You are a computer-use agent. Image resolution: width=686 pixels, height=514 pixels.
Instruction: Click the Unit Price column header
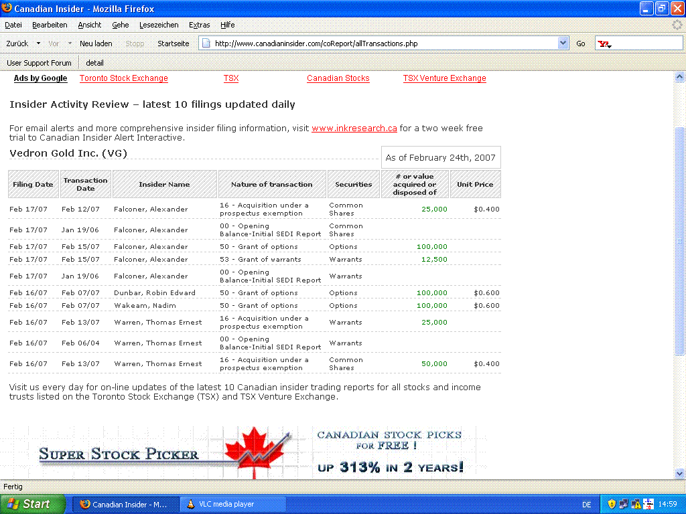pos(475,184)
